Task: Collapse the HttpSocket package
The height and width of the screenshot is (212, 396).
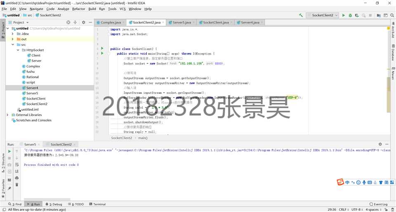Action: [18, 50]
